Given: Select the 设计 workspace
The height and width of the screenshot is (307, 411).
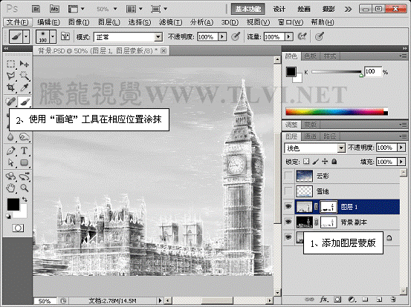Looking at the screenshot, I should [x=279, y=9].
